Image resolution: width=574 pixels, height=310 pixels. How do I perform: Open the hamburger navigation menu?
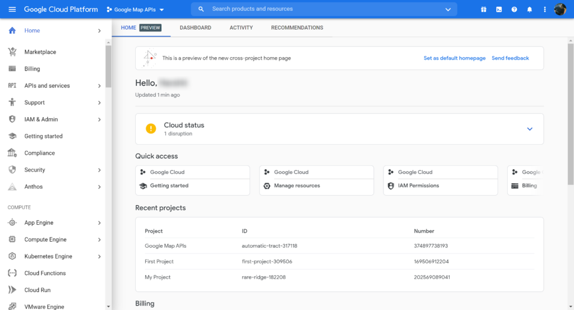tap(12, 9)
